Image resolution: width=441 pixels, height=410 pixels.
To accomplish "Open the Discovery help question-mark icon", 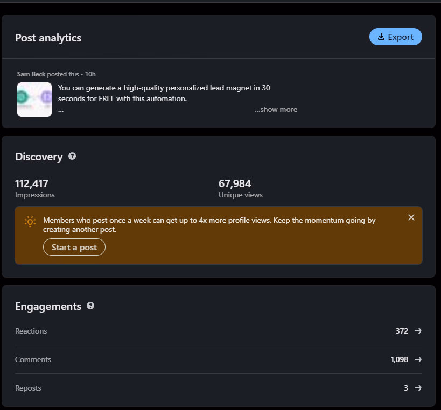I will [x=72, y=156].
